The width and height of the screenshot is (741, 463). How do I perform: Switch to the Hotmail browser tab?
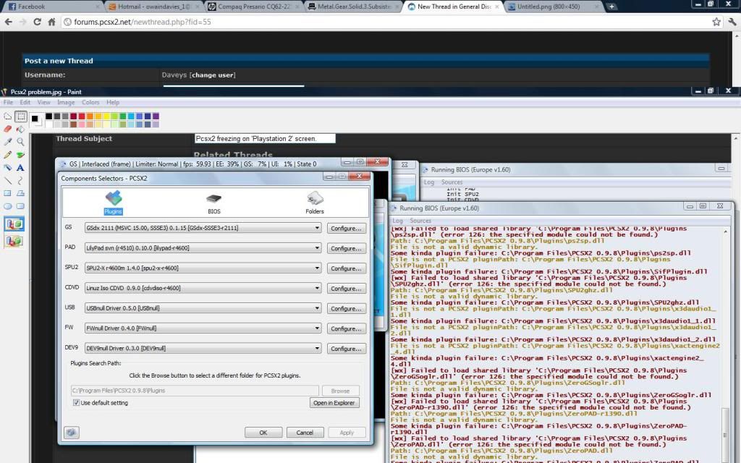[153, 7]
